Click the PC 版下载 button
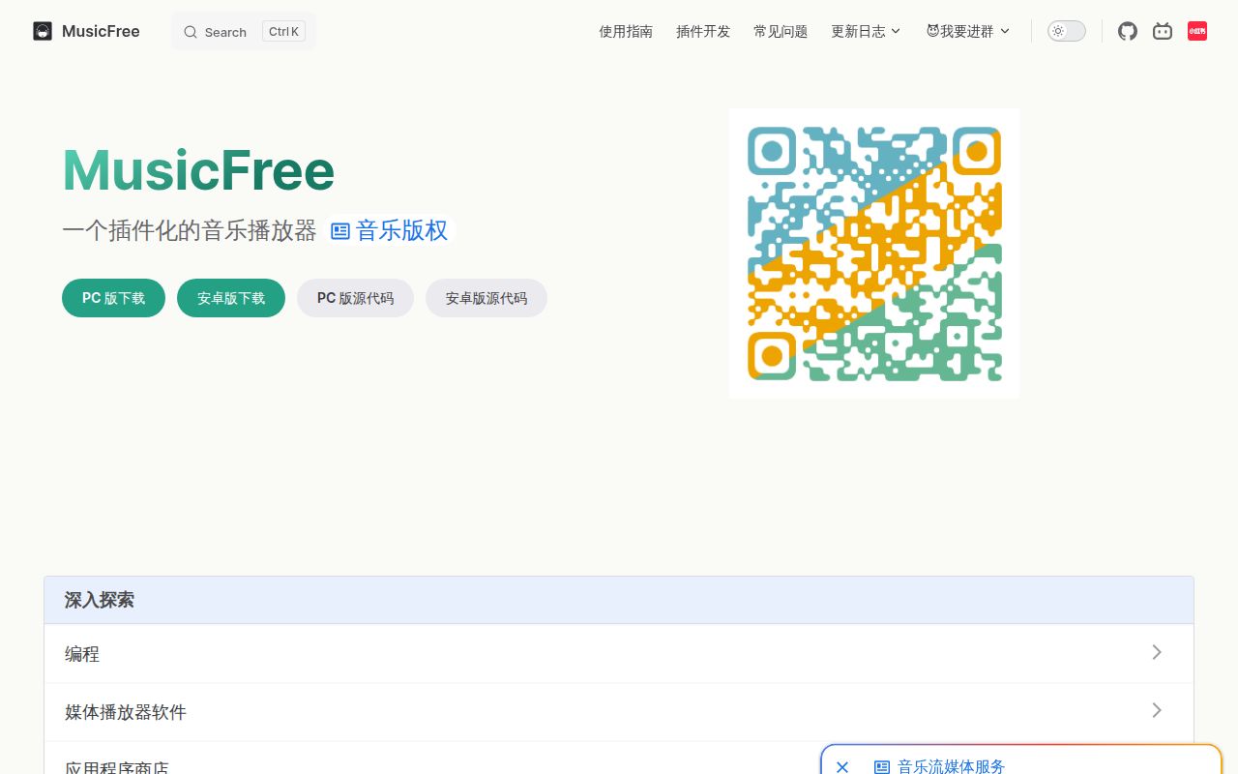1238x774 pixels. tap(113, 298)
